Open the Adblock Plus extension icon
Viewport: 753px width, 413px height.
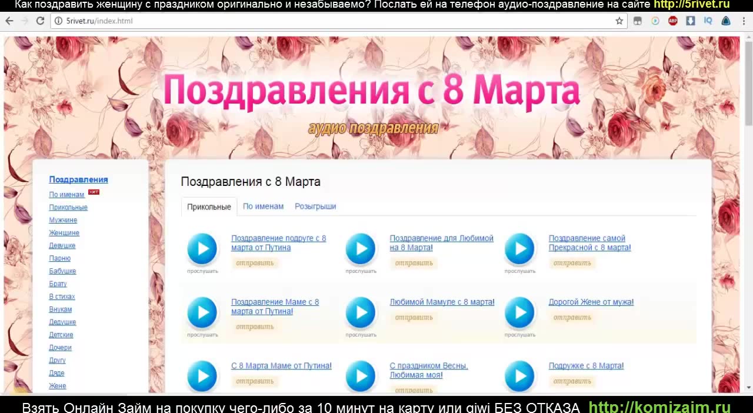pos(672,21)
